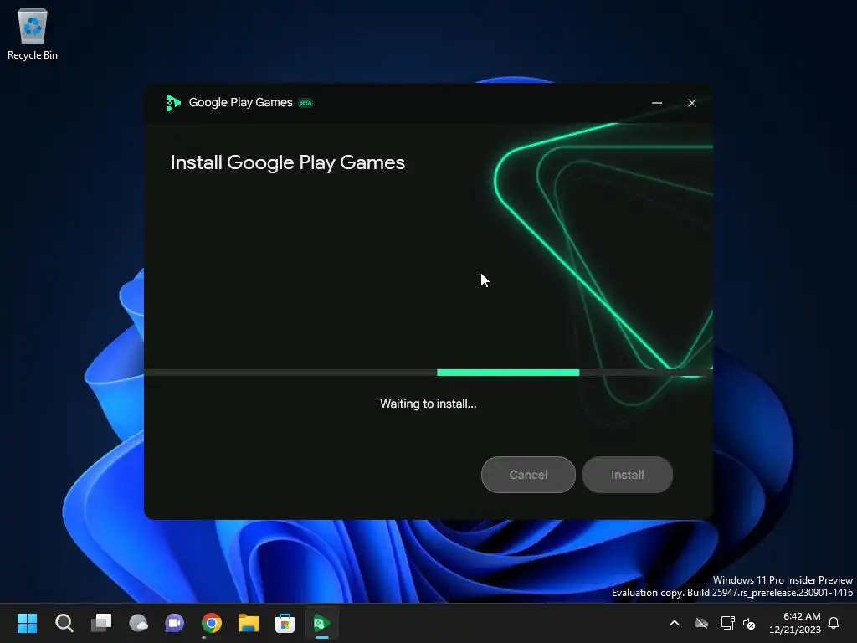Viewport: 857px width, 643px height.
Task: Open taskbar Search
Action: (x=64, y=623)
